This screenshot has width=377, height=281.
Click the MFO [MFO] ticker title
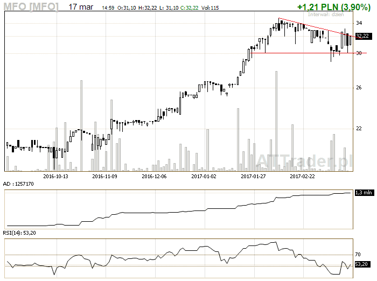(x=32, y=7)
